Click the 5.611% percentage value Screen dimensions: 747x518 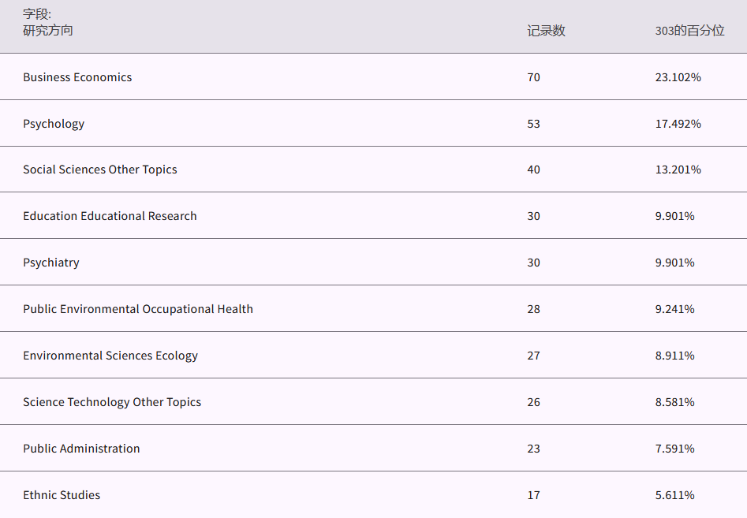click(674, 495)
